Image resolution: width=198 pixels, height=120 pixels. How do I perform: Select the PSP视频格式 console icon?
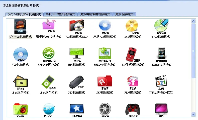[x=76, y=82]
